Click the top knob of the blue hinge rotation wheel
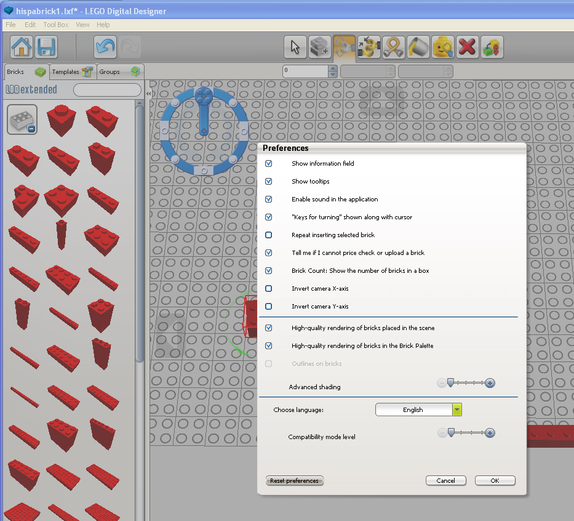The width and height of the screenshot is (574, 521). [x=204, y=96]
